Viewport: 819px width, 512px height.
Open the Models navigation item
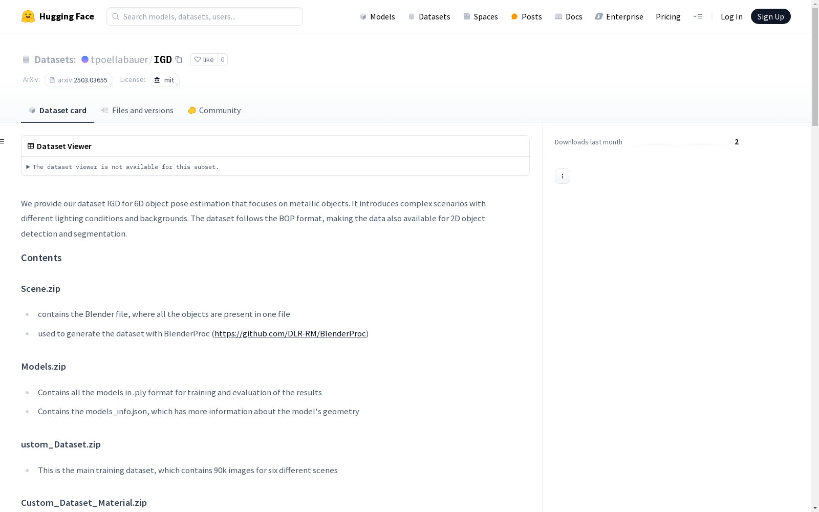[377, 16]
